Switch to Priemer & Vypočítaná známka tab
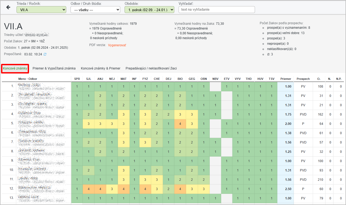Screen dimensions: 346x205 [x=54, y=68]
